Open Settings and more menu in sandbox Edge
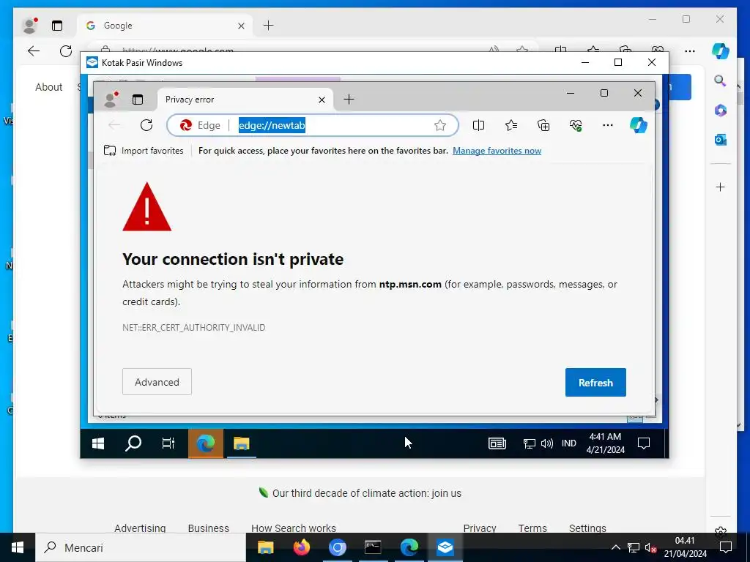 point(607,125)
